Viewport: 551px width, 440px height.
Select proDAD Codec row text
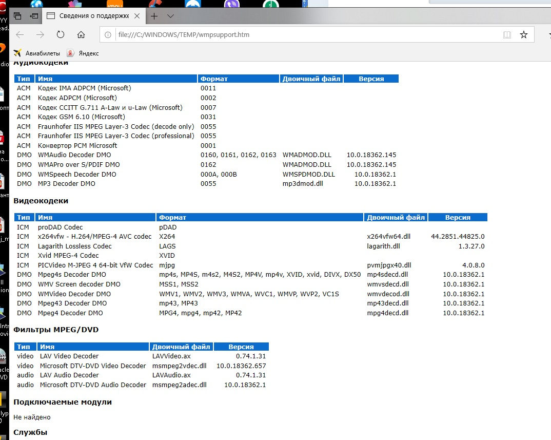tap(60, 227)
